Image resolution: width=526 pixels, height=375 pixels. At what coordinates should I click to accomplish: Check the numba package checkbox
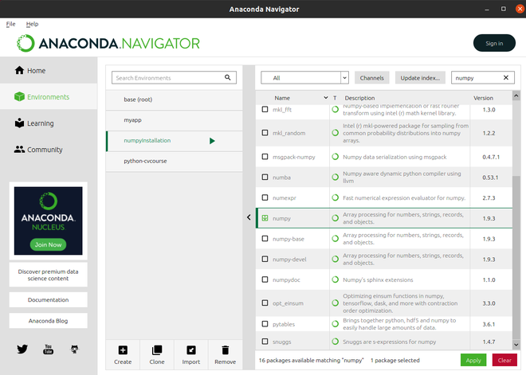tap(265, 177)
